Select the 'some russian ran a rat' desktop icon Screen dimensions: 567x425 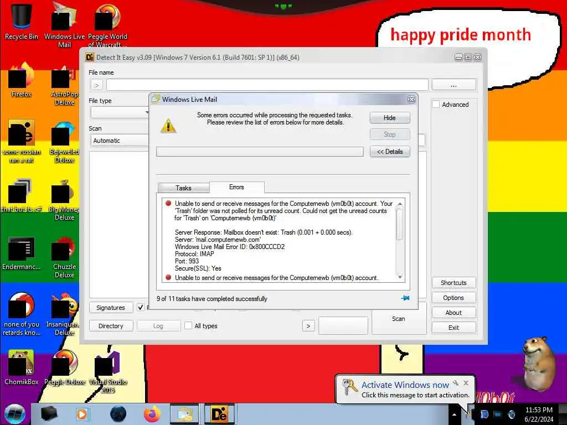point(22,141)
